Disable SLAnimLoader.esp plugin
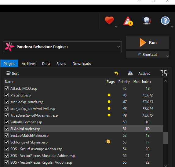175x167 pixels. [7, 129]
